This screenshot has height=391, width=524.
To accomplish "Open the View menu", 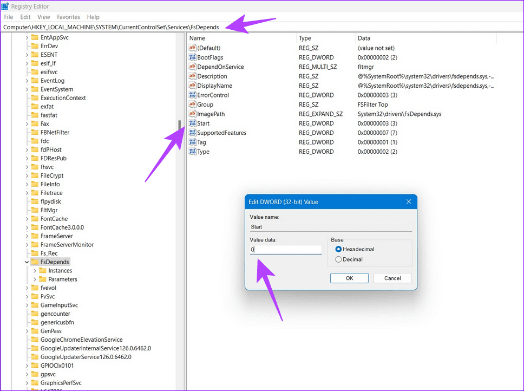I will [43, 17].
